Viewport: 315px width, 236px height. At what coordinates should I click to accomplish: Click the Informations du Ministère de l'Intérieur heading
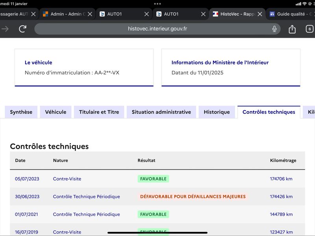[220, 63]
